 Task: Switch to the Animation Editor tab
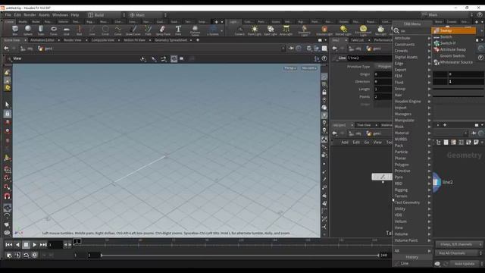[42, 40]
